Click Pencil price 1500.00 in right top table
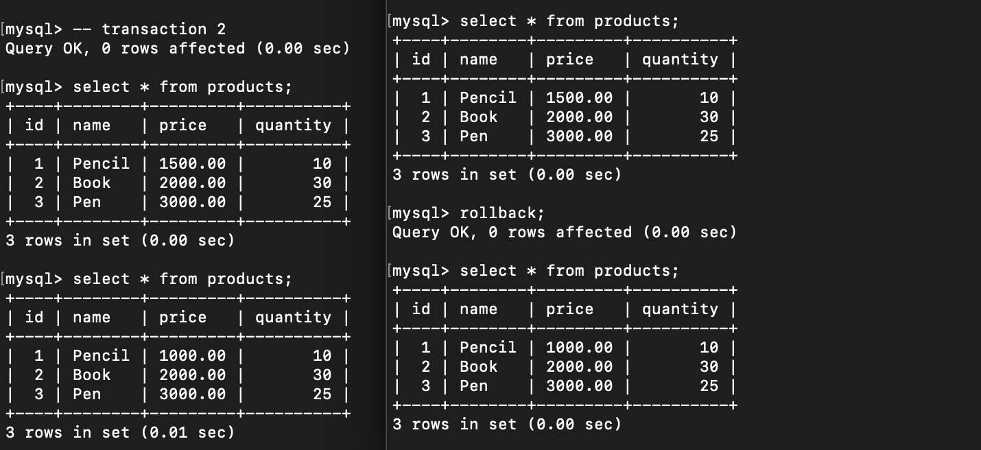Viewport: 981px width, 450px height. click(579, 97)
